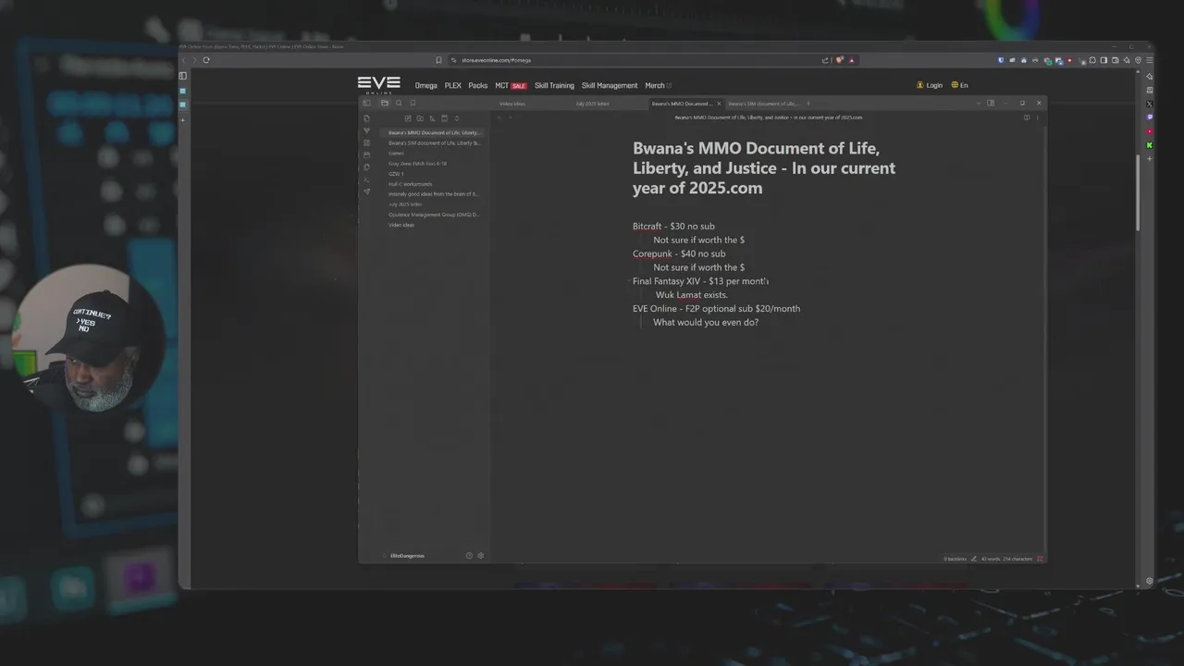This screenshot has height=666, width=1184.
Task: Open graph view from ribbon
Action: 366,130
